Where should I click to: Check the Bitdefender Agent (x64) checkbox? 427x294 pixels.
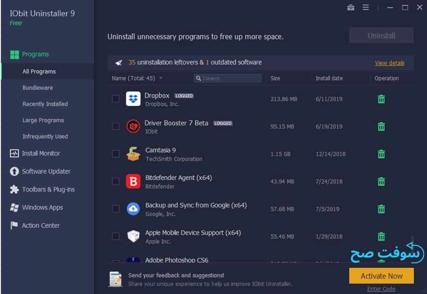point(116,181)
